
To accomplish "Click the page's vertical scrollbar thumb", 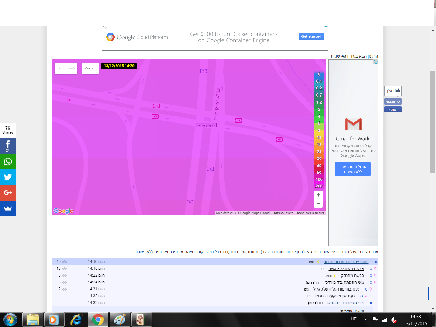I will pyautogui.click(x=433, y=121).
